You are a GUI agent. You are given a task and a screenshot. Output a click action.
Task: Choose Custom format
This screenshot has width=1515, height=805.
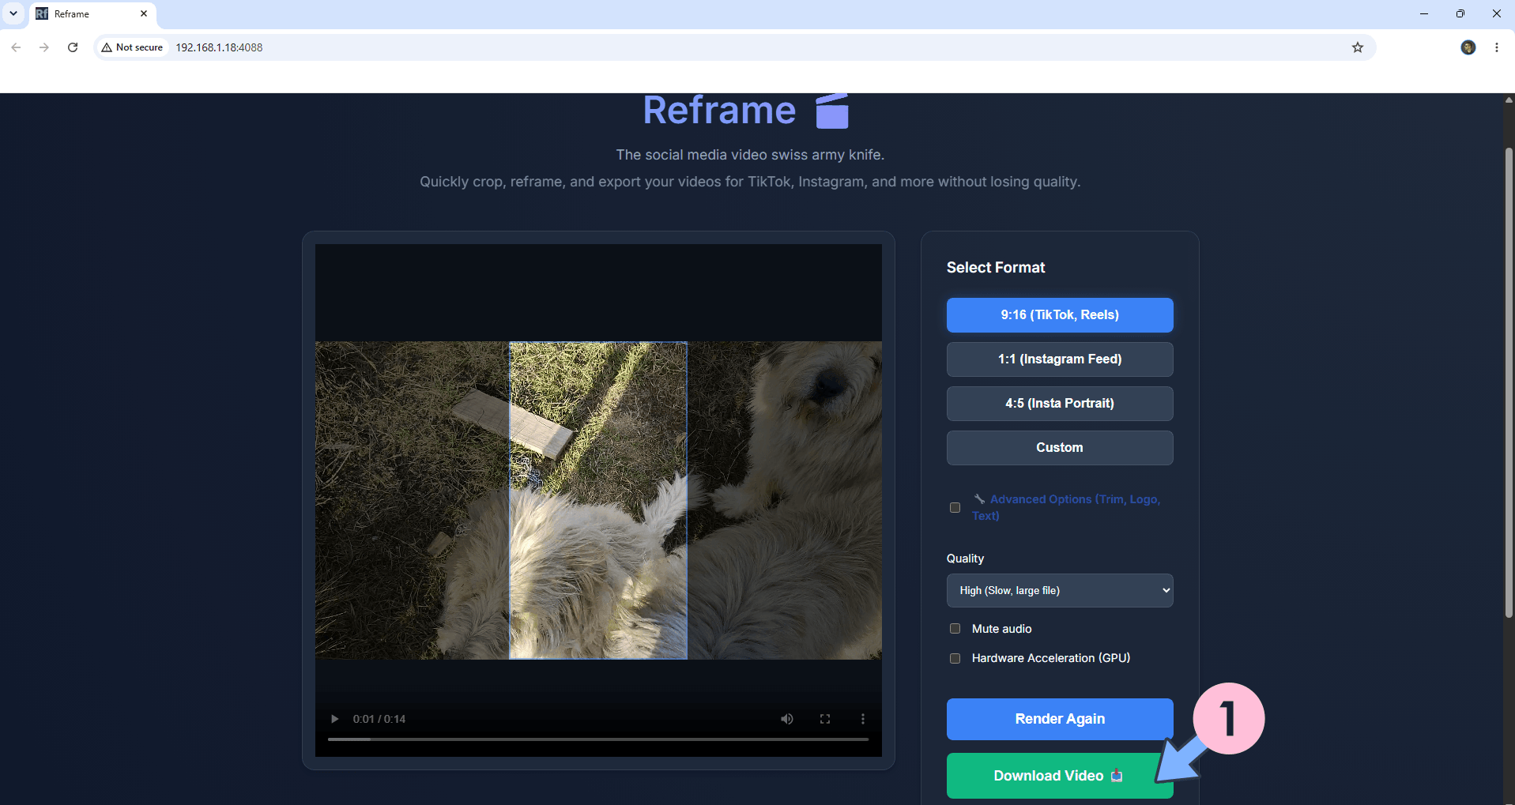pos(1060,448)
